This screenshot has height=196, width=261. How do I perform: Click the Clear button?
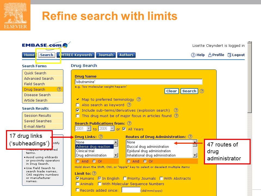pyautogui.click(x=172, y=91)
